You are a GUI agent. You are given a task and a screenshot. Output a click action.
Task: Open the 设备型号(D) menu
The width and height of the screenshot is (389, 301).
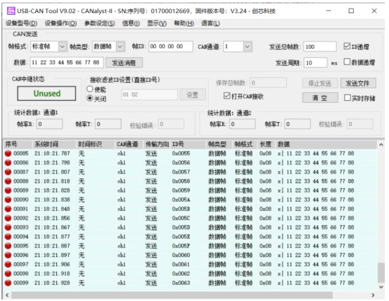coord(21,24)
